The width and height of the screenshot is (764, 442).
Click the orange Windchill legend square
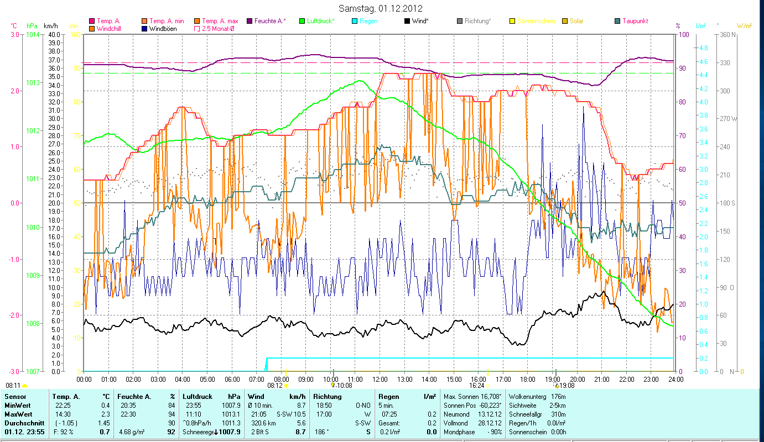point(92,28)
